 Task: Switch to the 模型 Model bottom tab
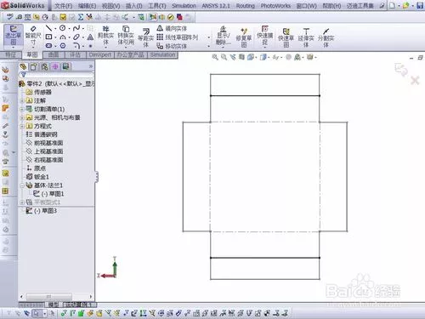[x=54, y=305]
